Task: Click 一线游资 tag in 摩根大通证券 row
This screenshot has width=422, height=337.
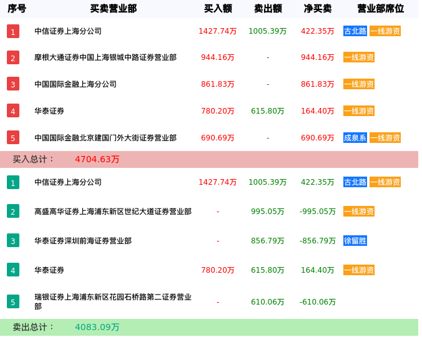Action: pyautogui.click(x=359, y=57)
